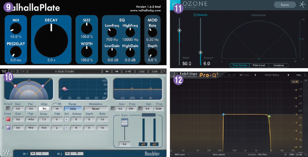Toggle Pro-Q 3 full screen icon

click(305, 75)
